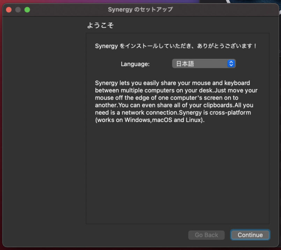This screenshot has height=250, width=281.
Task: Click the greyed-out Go Back button
Action: 206,235
